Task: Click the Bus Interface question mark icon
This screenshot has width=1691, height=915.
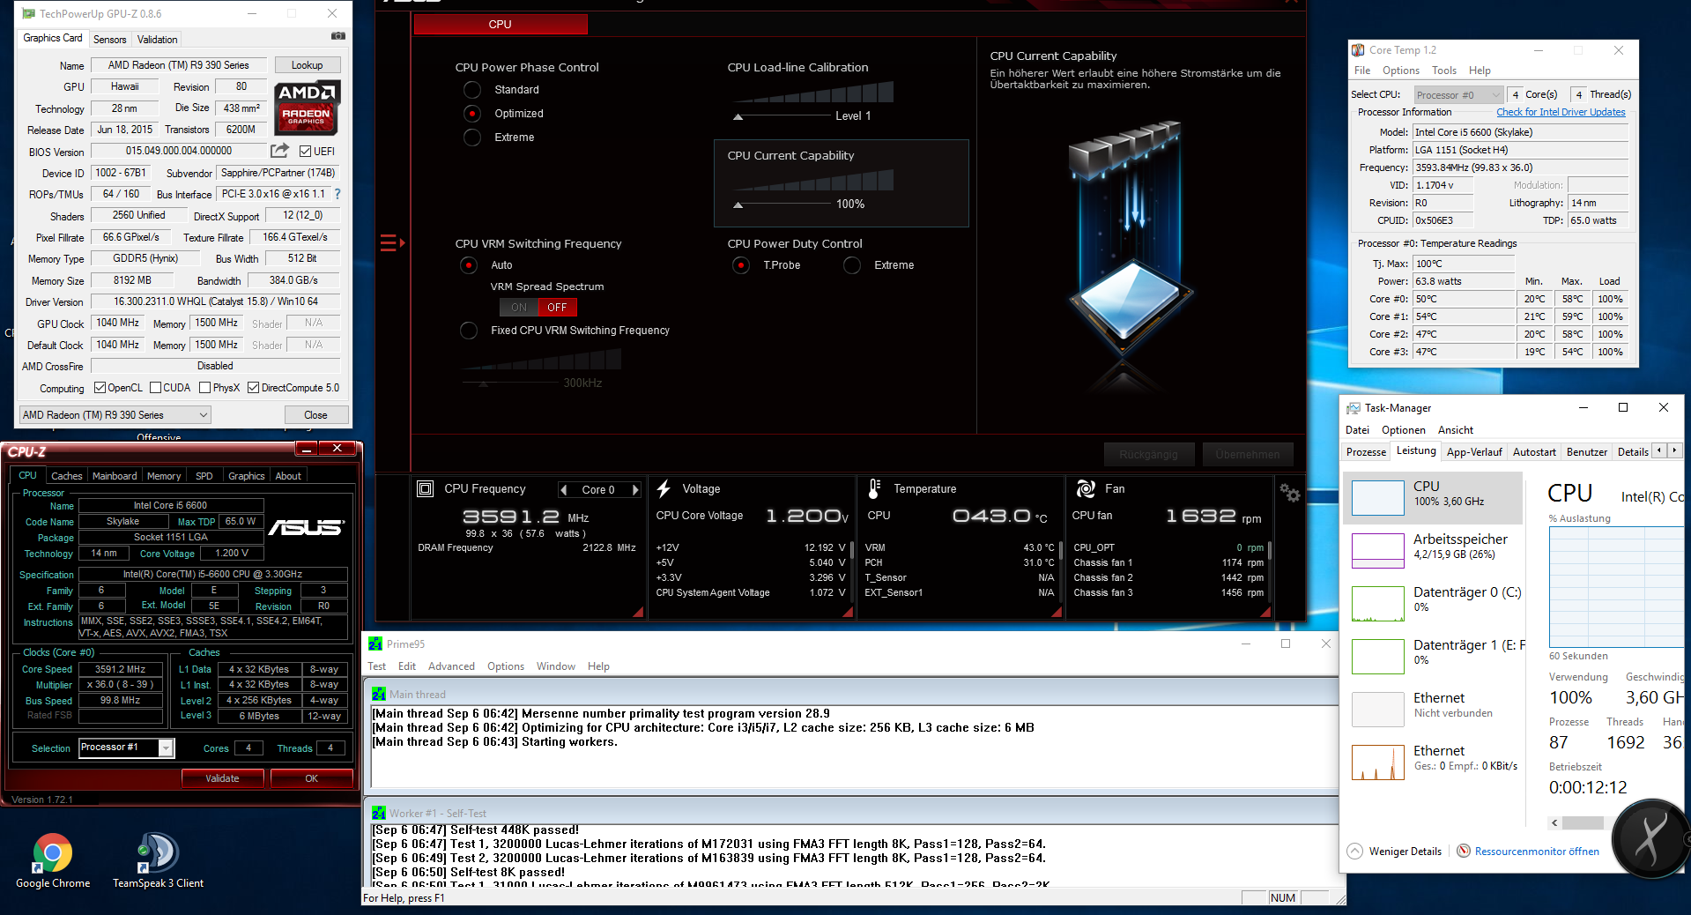Action: (337, 194)
